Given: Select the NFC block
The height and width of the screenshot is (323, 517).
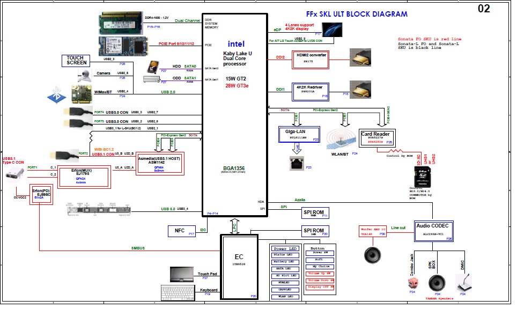Looking at the screenshot, I should click(182, 231).
